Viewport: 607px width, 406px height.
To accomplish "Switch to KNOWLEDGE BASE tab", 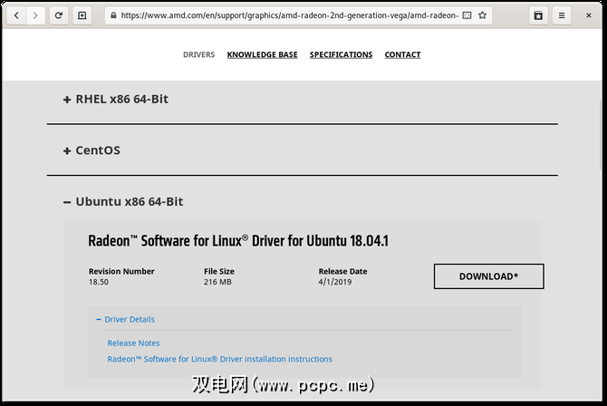I will pyautogui.click(x=262, y=54).
